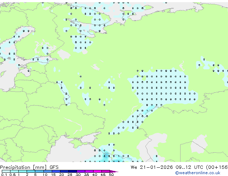228x176 pixels.
Task: Click the '10' legend scale label
Action: 45,175
